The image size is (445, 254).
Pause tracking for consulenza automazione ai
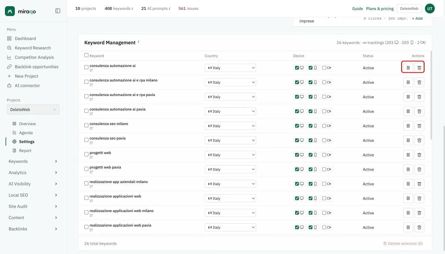(x=408, y=68)
